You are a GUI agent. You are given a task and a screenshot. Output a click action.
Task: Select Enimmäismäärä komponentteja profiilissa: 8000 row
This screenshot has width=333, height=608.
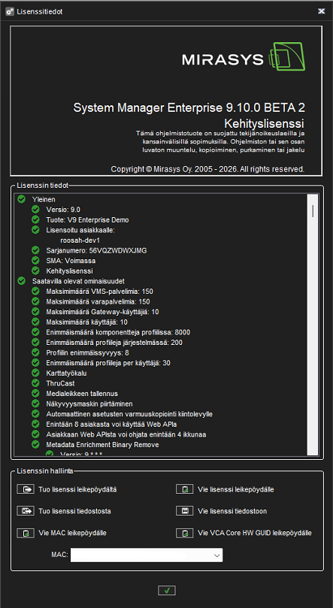click(x=118, y=332)
